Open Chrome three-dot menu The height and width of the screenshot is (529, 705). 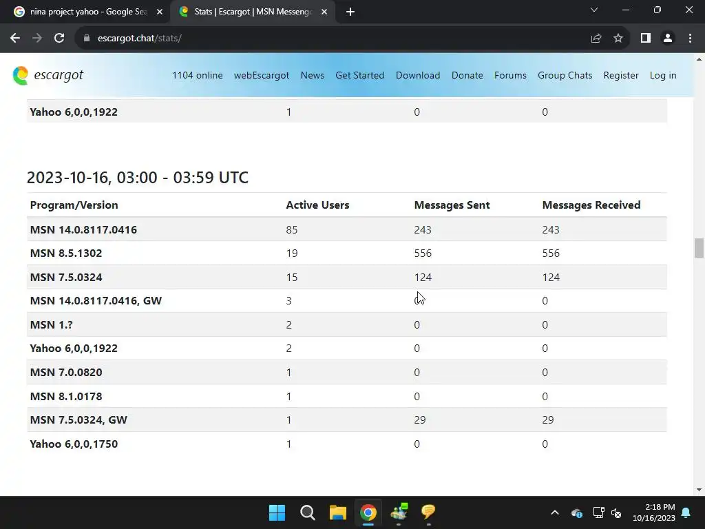coord(690,39)
